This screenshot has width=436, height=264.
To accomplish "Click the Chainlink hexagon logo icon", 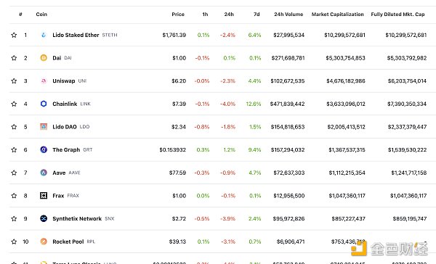I will click(x=44, y=104).
